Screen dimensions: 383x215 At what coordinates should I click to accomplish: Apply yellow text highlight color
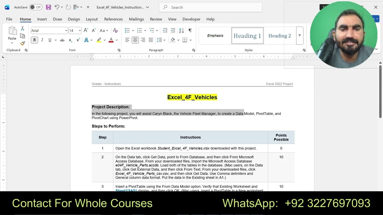click(99, 40)
